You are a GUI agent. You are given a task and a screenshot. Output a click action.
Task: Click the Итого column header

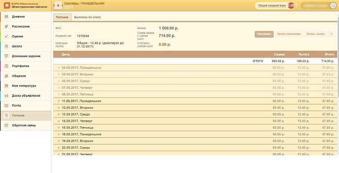click(x=329, y=54)
